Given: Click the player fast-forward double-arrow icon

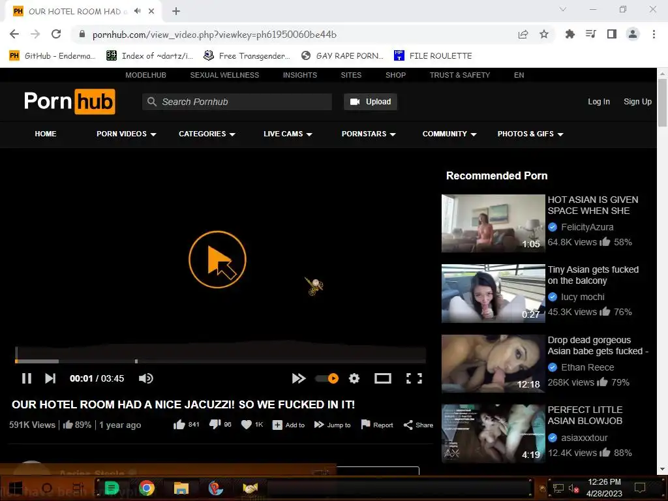Looking at the screenshot, I should coord(299,378).
